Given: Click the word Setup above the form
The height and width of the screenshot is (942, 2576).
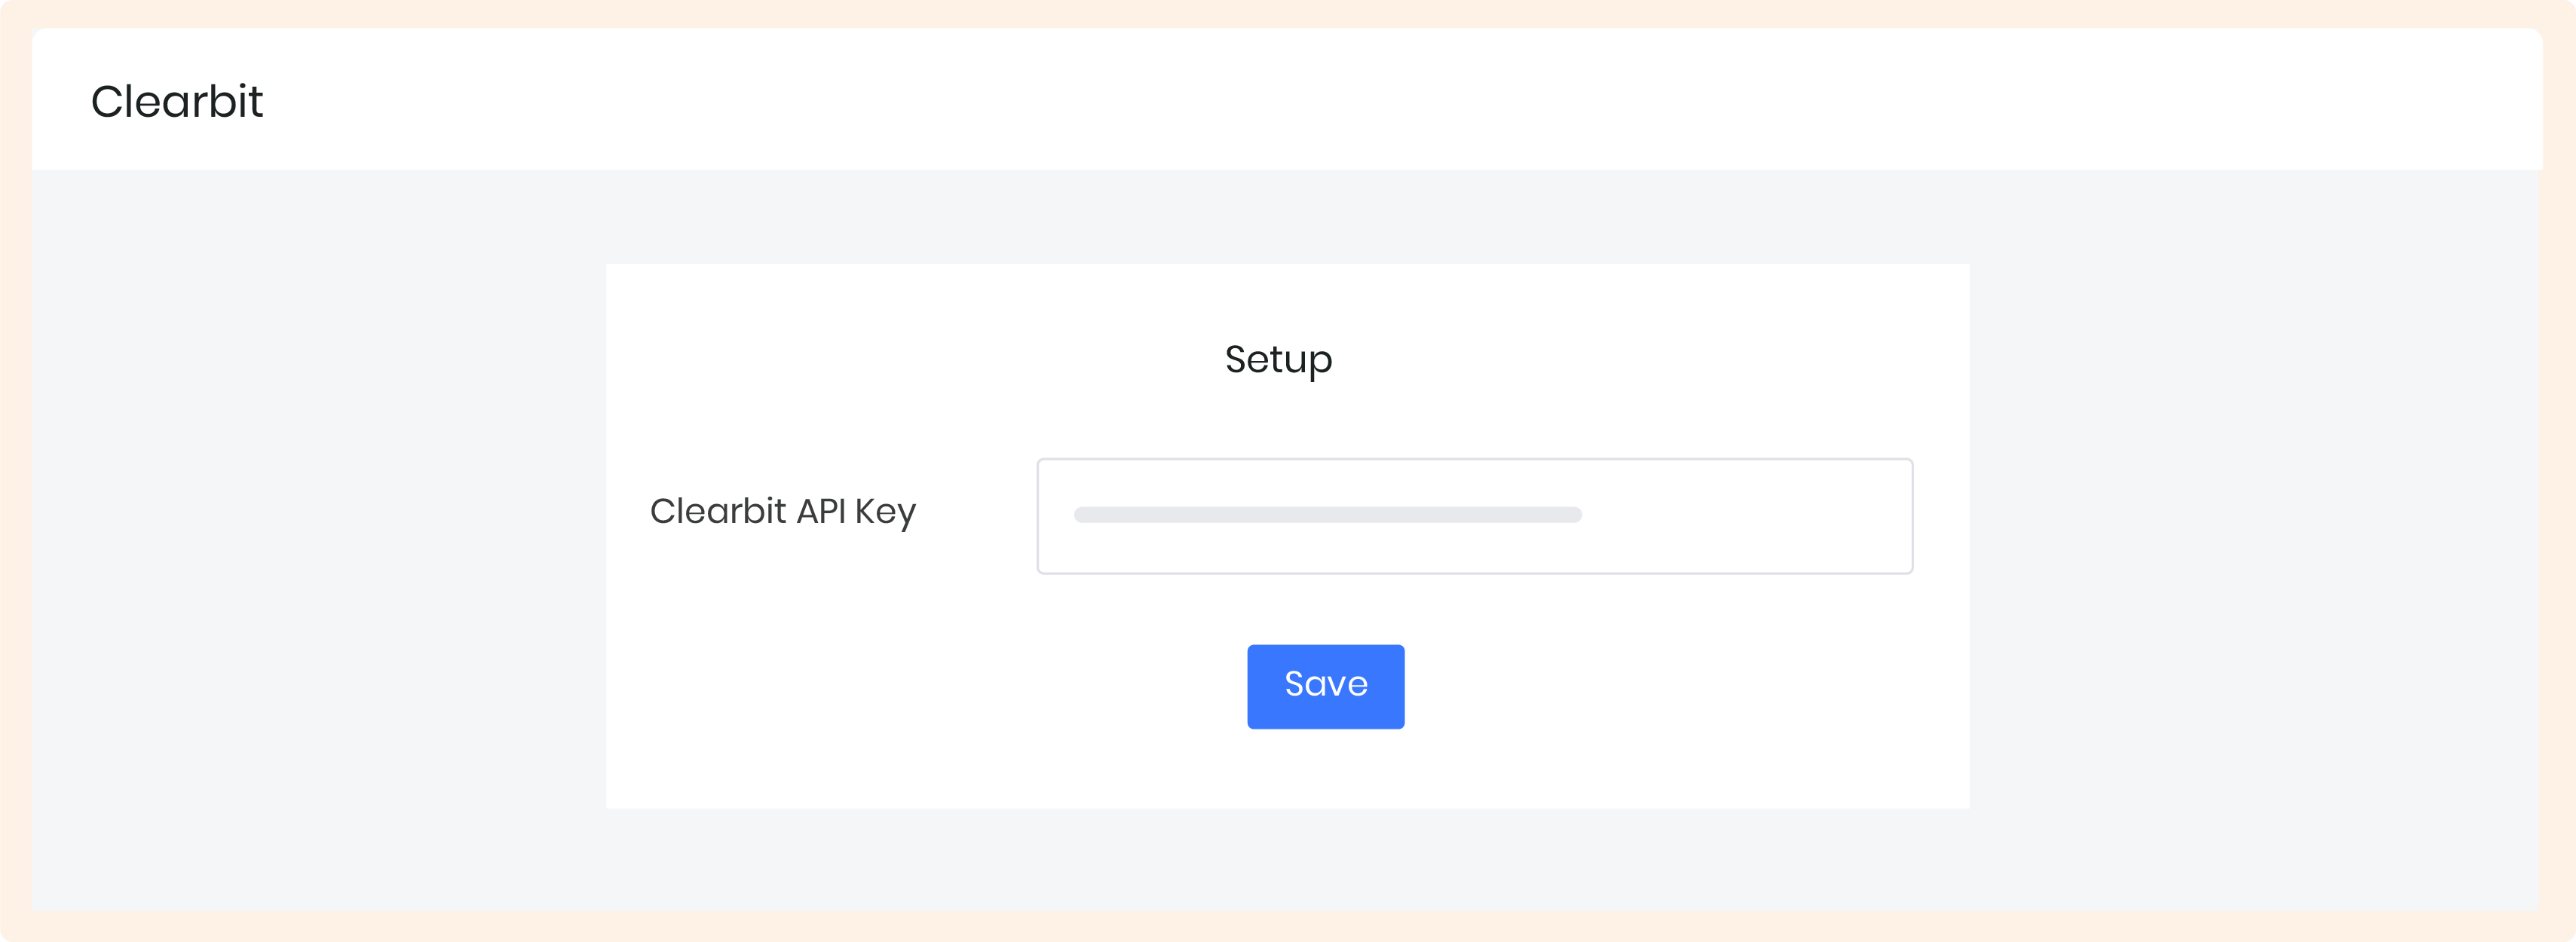Looking at the screenshot, I should [x=1278, y=359].
